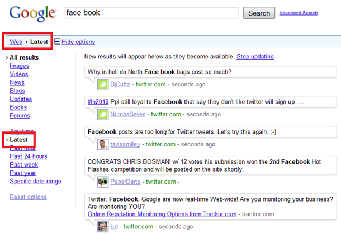Click twitter.com source next to tavissmiley
The image size is (341, 235).
point(160,144)
